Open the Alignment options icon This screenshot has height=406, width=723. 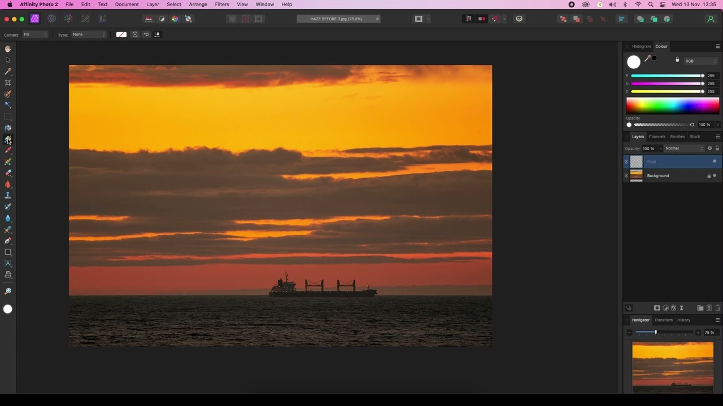tap(622, 19)
